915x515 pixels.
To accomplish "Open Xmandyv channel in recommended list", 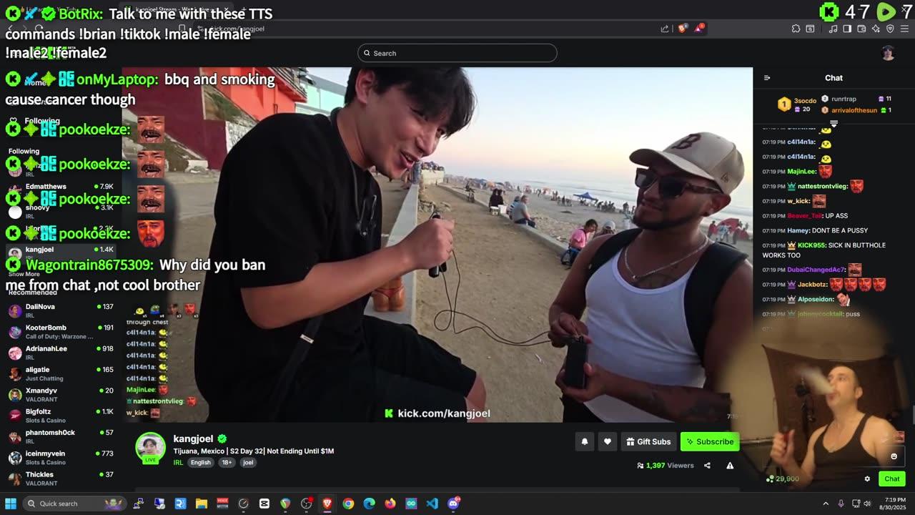I will pos(61,394).
